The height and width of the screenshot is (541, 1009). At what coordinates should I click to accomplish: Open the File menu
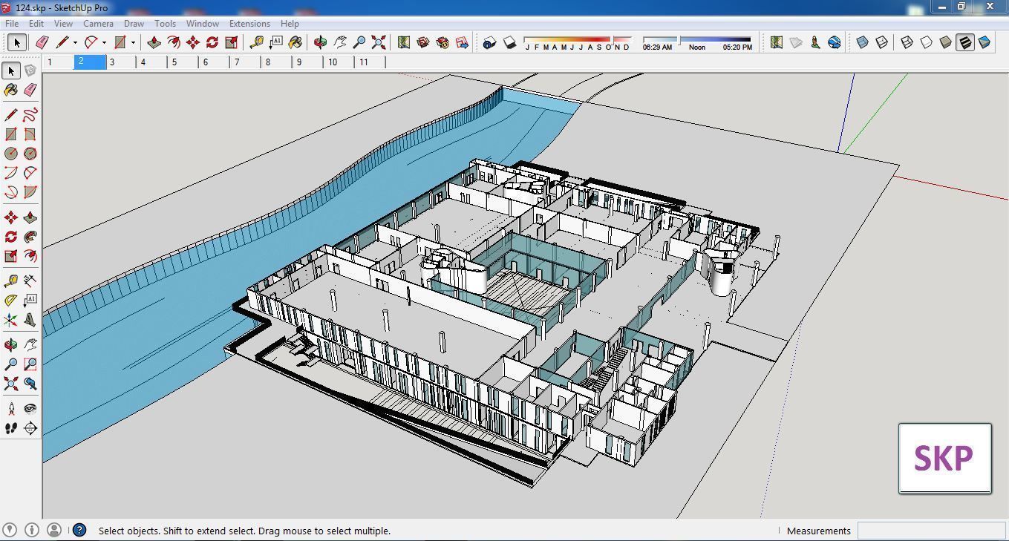12,23
